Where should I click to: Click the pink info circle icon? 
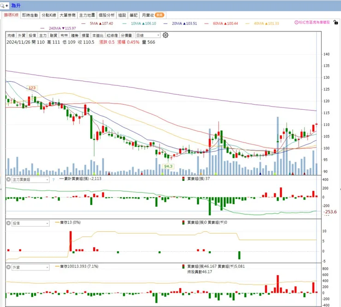296,22
